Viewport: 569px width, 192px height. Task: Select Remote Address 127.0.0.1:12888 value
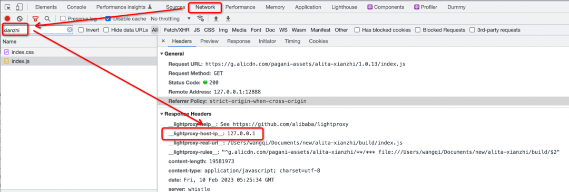237,92
